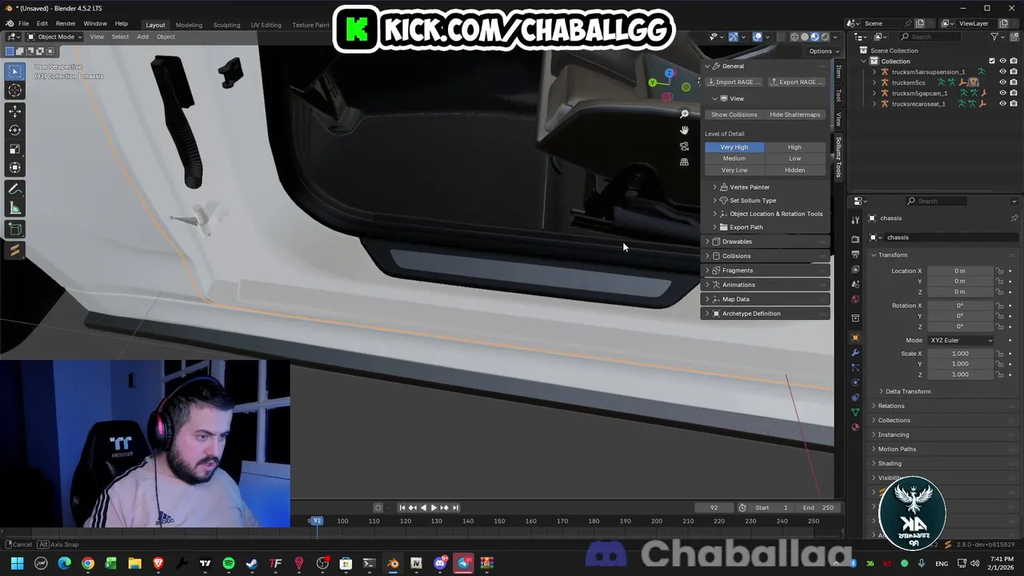Open the World properties tab icon
Screen dimensions: 1024x576
point(855,299)
